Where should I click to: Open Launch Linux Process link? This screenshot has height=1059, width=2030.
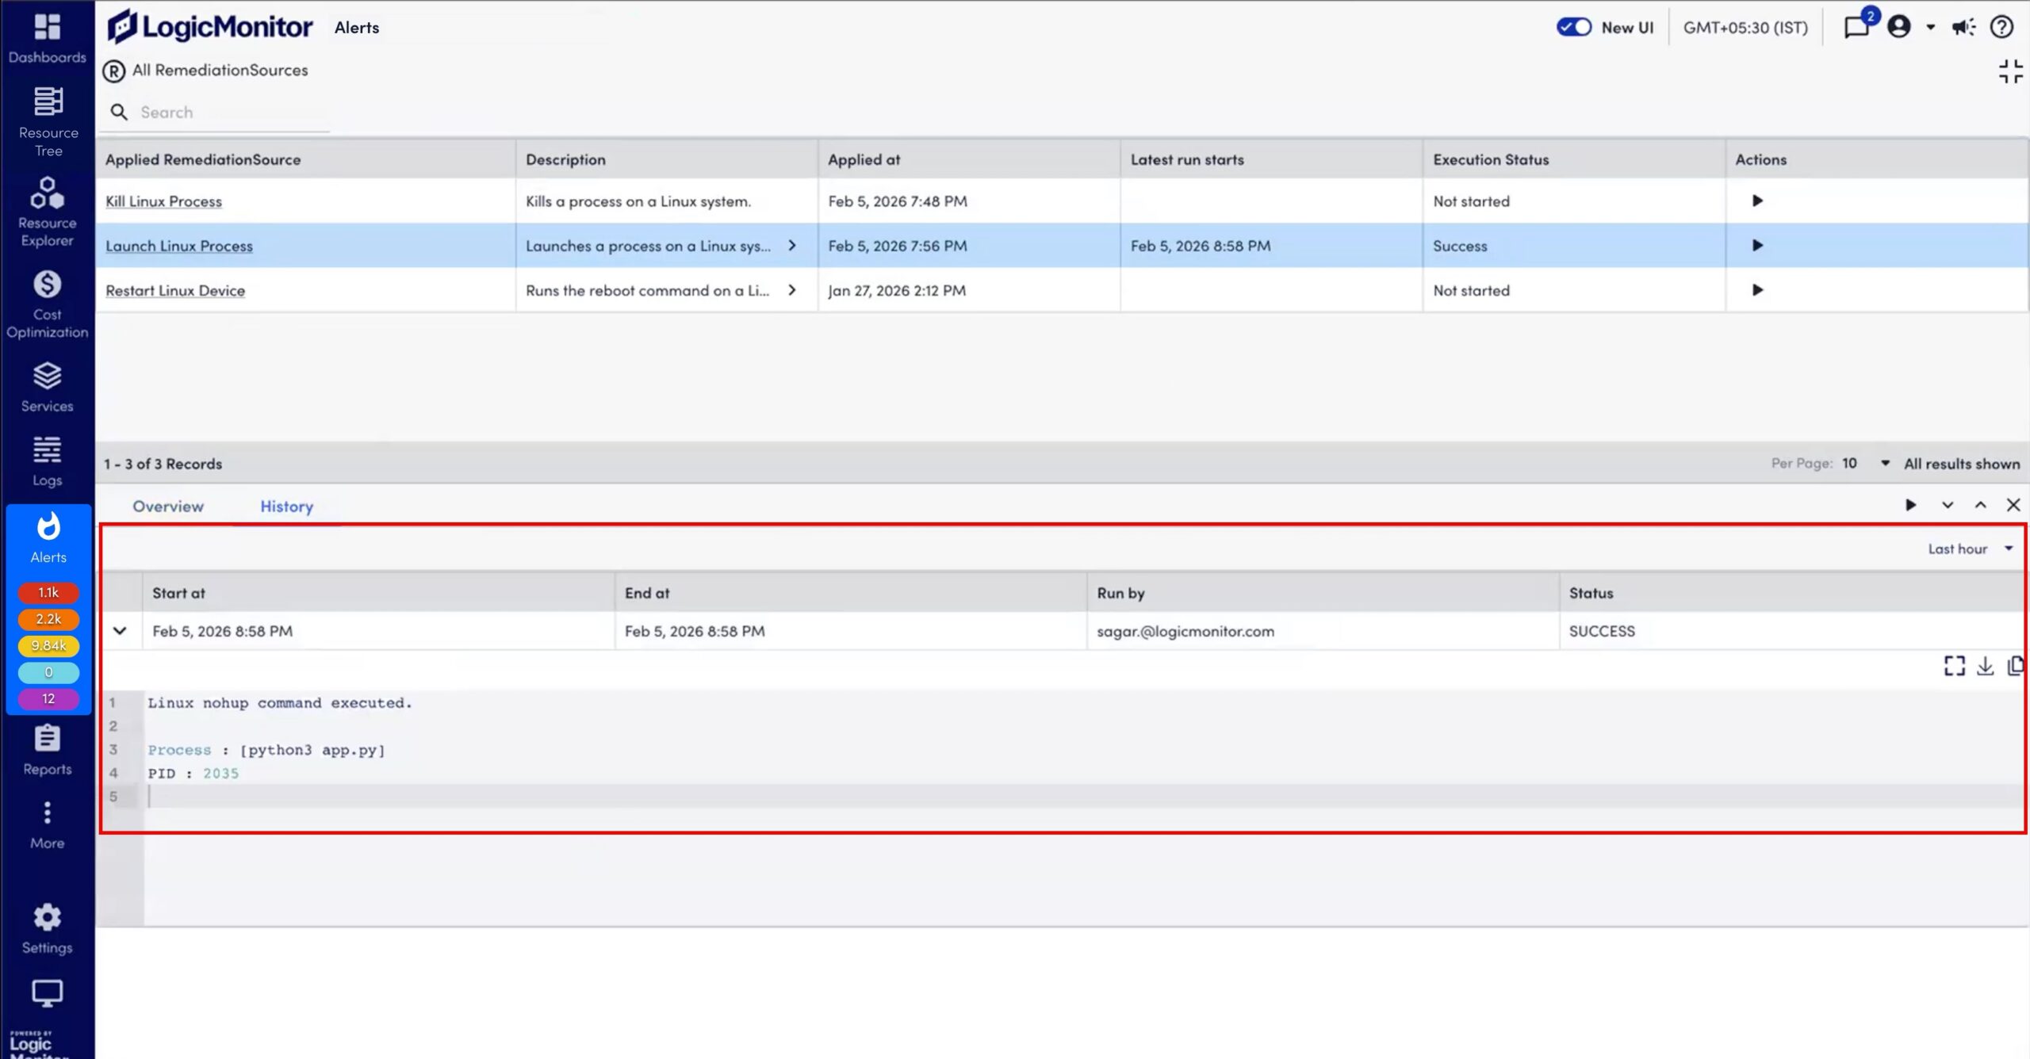(x=179, y=246)
